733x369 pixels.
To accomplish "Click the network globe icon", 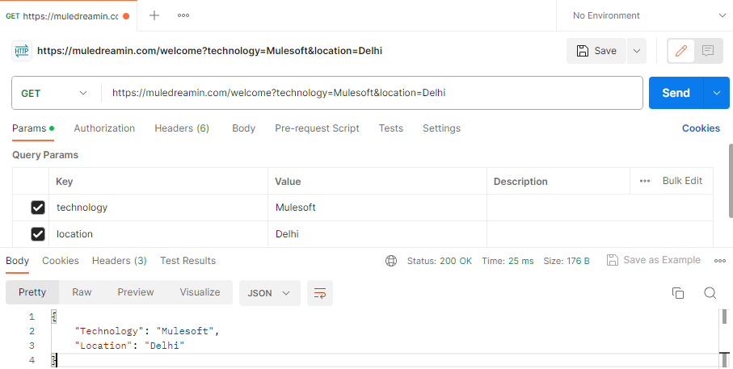I will tap(391, 261).
